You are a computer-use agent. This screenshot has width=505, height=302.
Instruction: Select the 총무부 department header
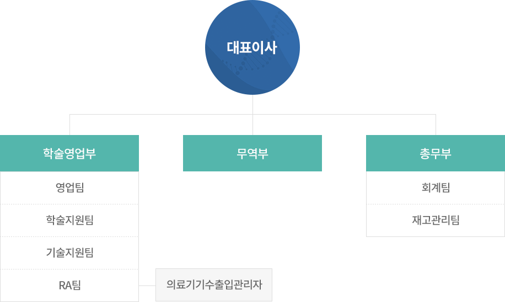pyautogui.click(x=436, y=153)
